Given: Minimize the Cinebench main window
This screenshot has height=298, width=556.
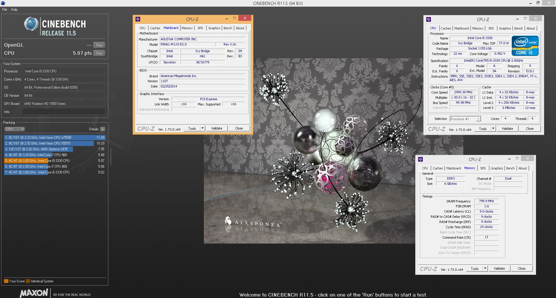Looking at the screenshot, I should click(531, 3).
